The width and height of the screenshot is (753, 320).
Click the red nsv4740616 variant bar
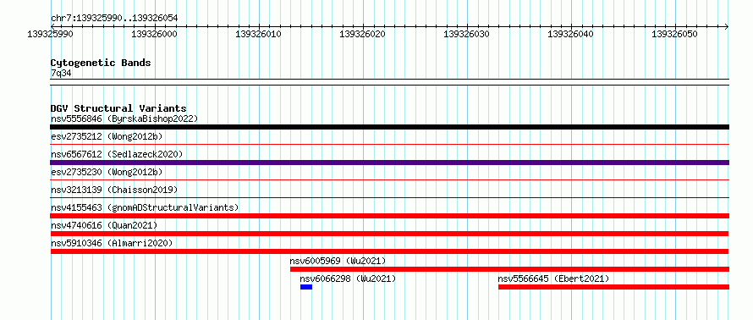click(389, 234)
